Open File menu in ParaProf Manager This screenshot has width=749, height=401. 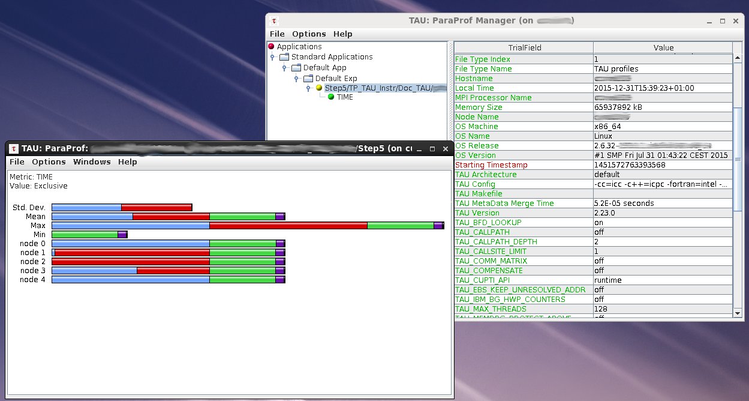point(277,34)
